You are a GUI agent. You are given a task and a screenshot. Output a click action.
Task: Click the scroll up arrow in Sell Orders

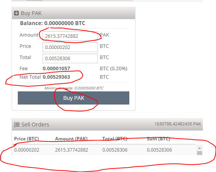[199, 148]
